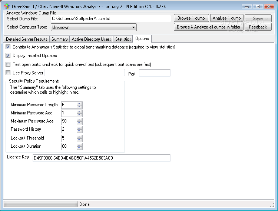Click the Password History number field
Image resolution: width=278 pixels, height=211 pixels.
(x=69, y=130)
